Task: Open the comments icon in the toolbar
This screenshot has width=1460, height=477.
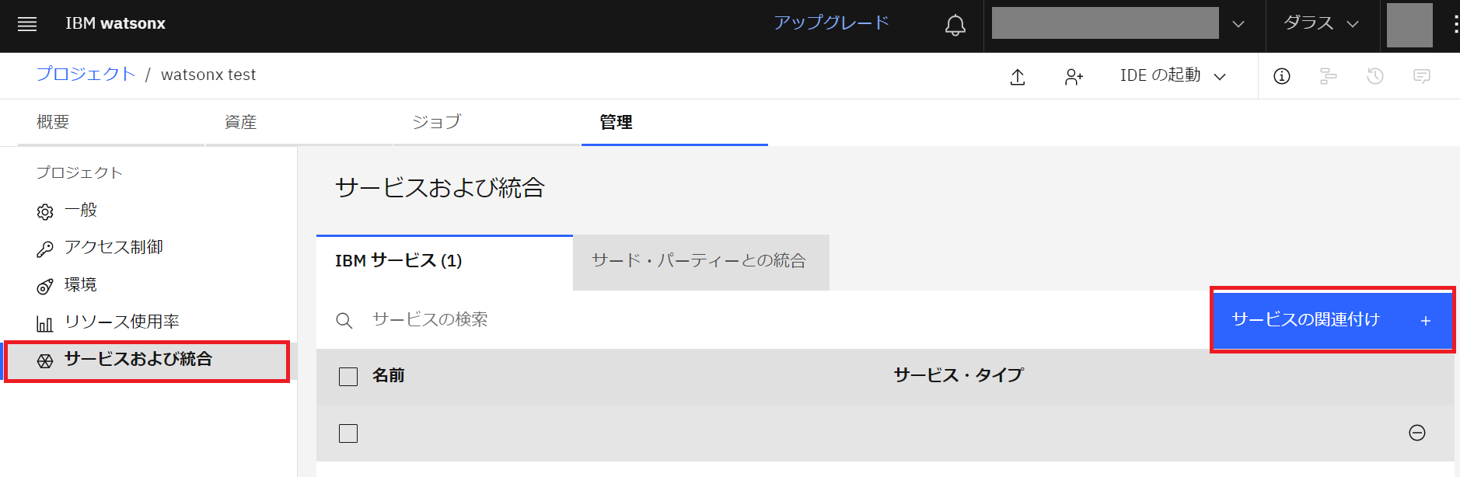Action: (1421, 76)
